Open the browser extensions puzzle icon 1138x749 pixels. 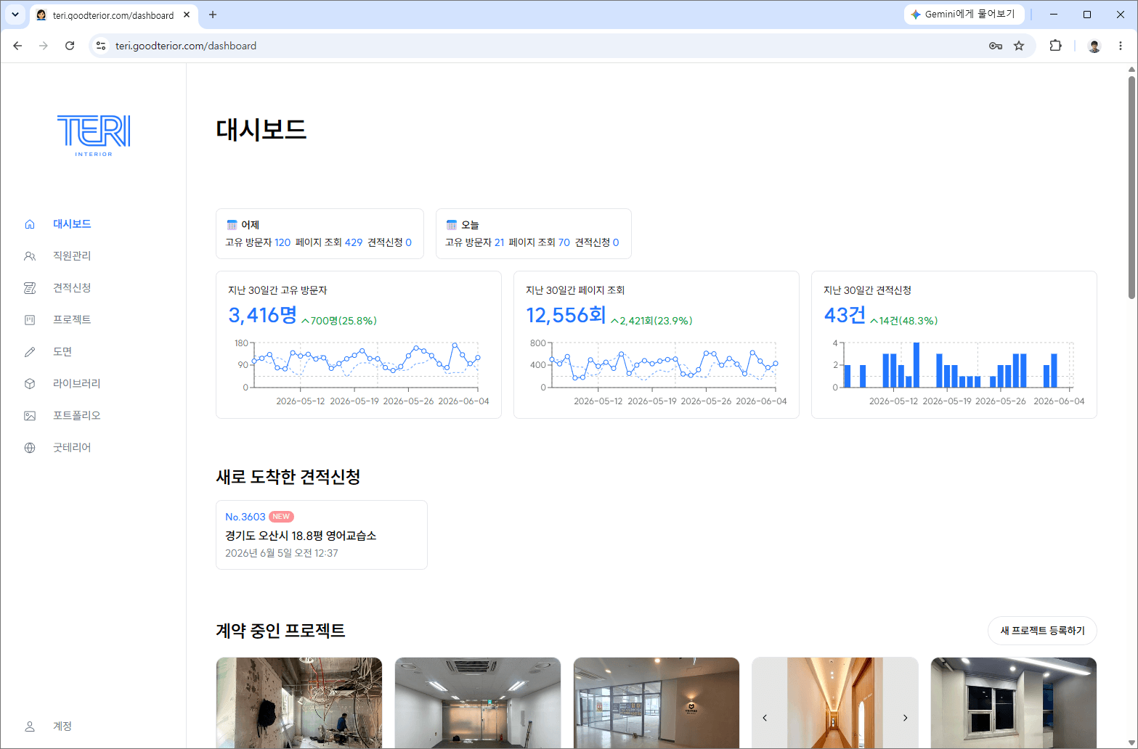[1056, 46]
